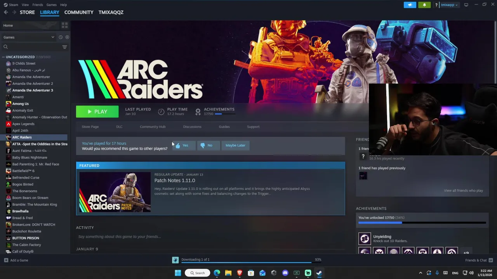
Task: Click View all friends who play
Action: (x=463, y=191)
